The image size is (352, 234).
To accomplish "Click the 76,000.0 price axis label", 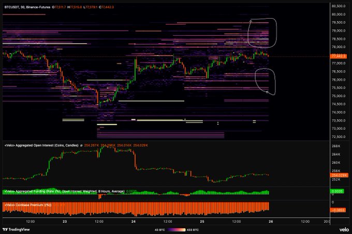I will pyautogui.click(x=339, y=80).
